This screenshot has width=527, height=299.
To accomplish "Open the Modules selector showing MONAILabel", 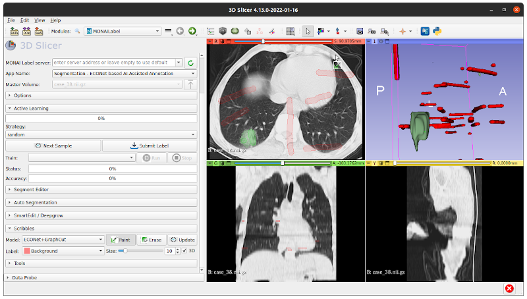I will pyautogui.click(x=123, y=31).
